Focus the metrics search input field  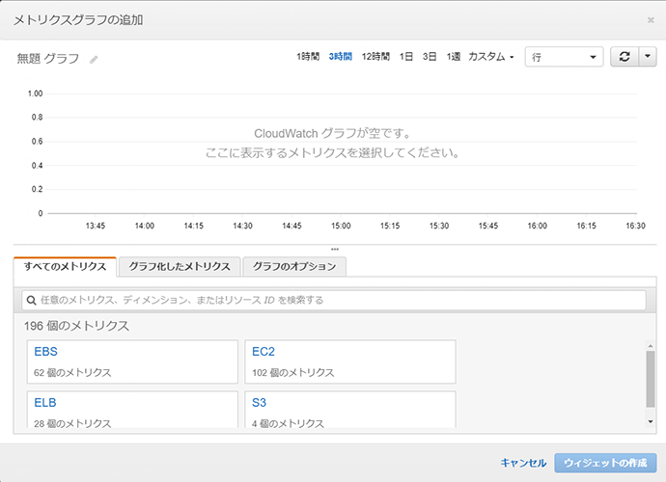coord(334,301)
